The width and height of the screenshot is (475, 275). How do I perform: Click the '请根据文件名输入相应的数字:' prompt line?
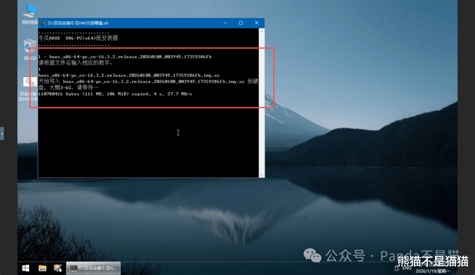[76, 63]
